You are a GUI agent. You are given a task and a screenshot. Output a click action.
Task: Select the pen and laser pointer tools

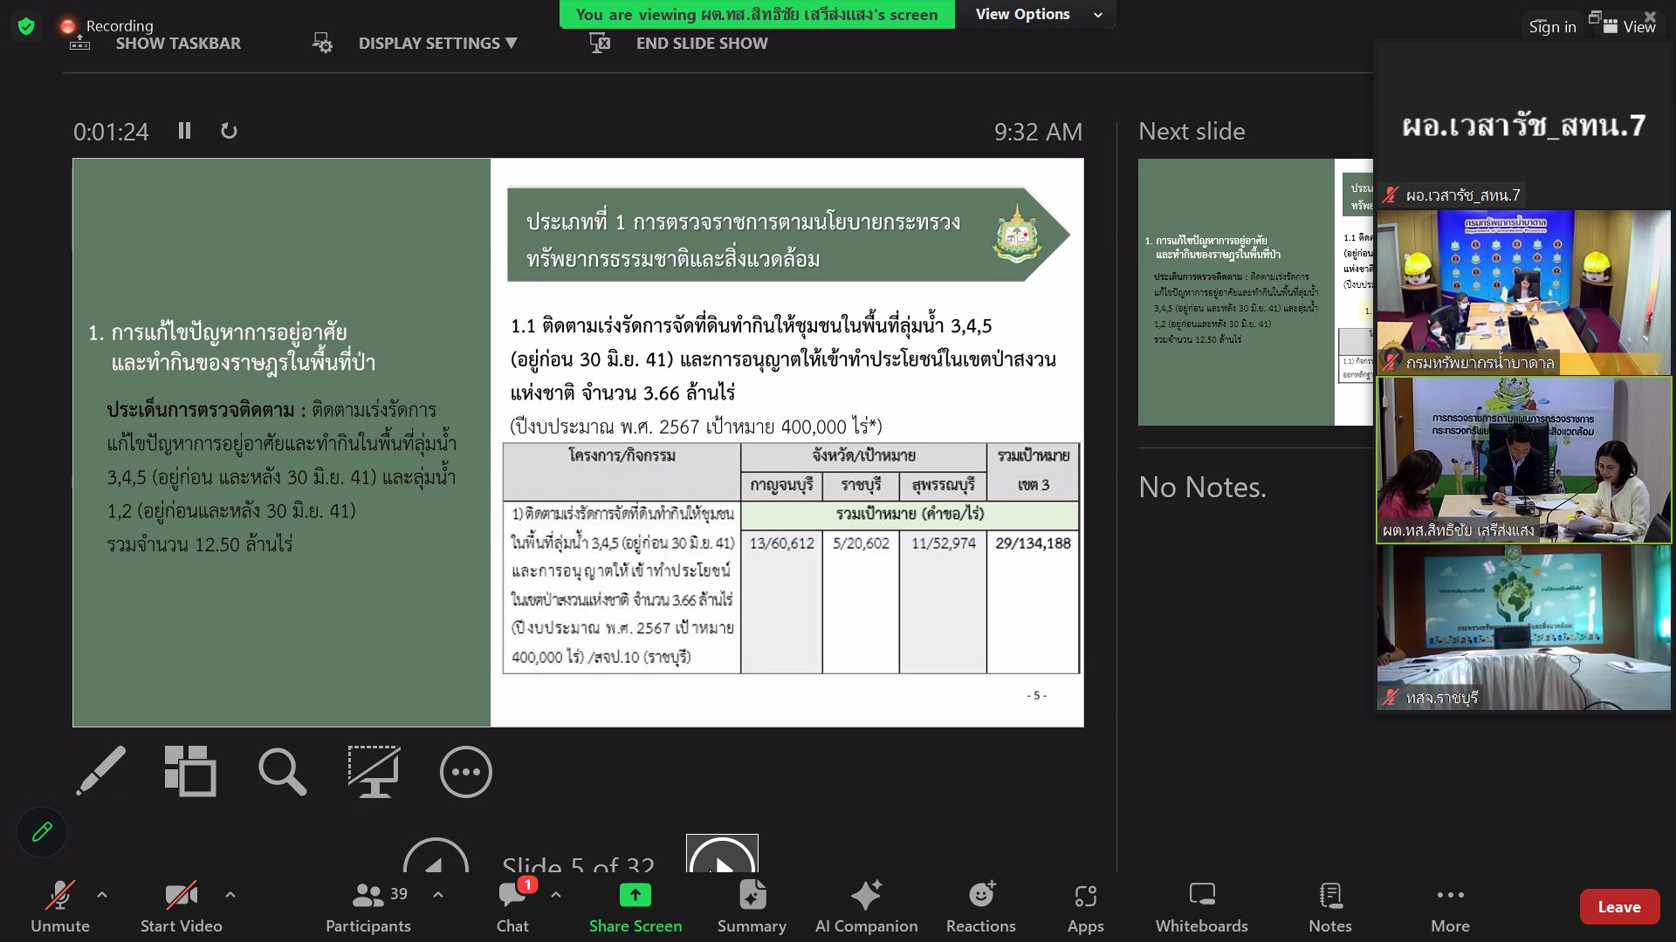(x=100, y=771)
